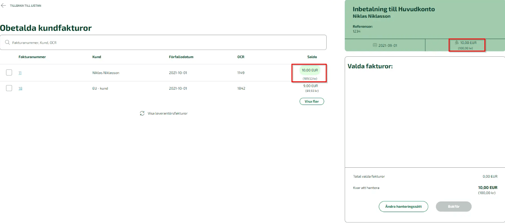Click the highlighted 10,00 EUR saldo badge
505x223 pixels.
[310, 70]
